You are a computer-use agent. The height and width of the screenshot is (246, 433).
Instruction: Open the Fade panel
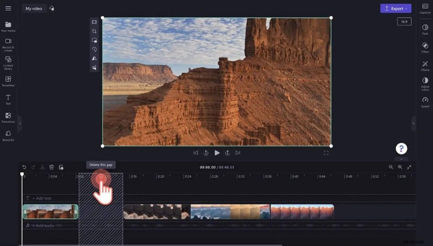point(425,29)
